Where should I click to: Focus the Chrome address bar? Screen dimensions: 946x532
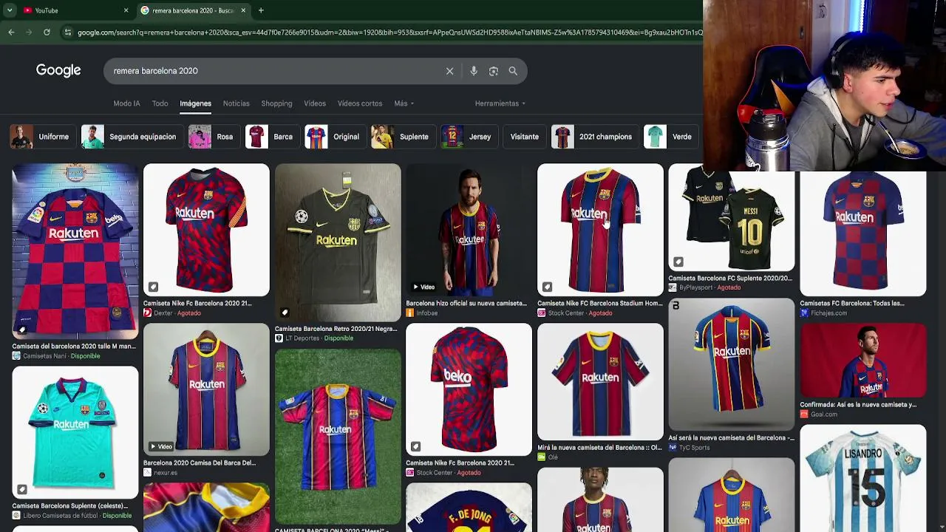pyautogui.click(x=389, y=33)
